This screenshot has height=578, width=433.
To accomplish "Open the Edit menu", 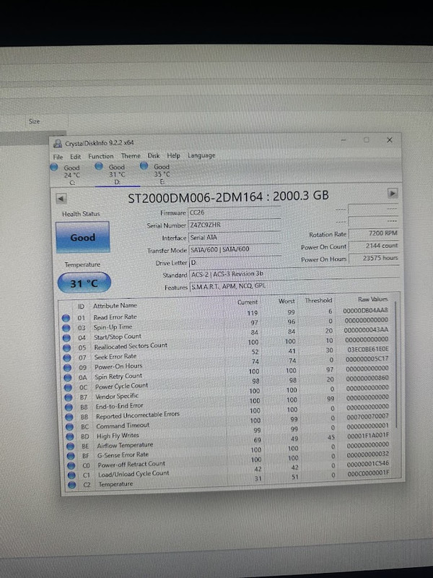I will click(76, 156).
